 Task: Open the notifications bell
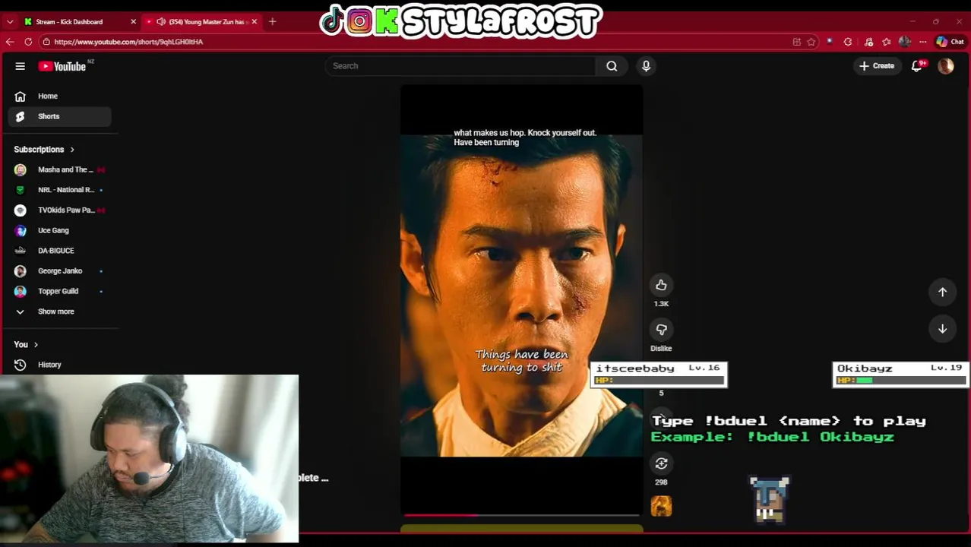tap(917, 66)
